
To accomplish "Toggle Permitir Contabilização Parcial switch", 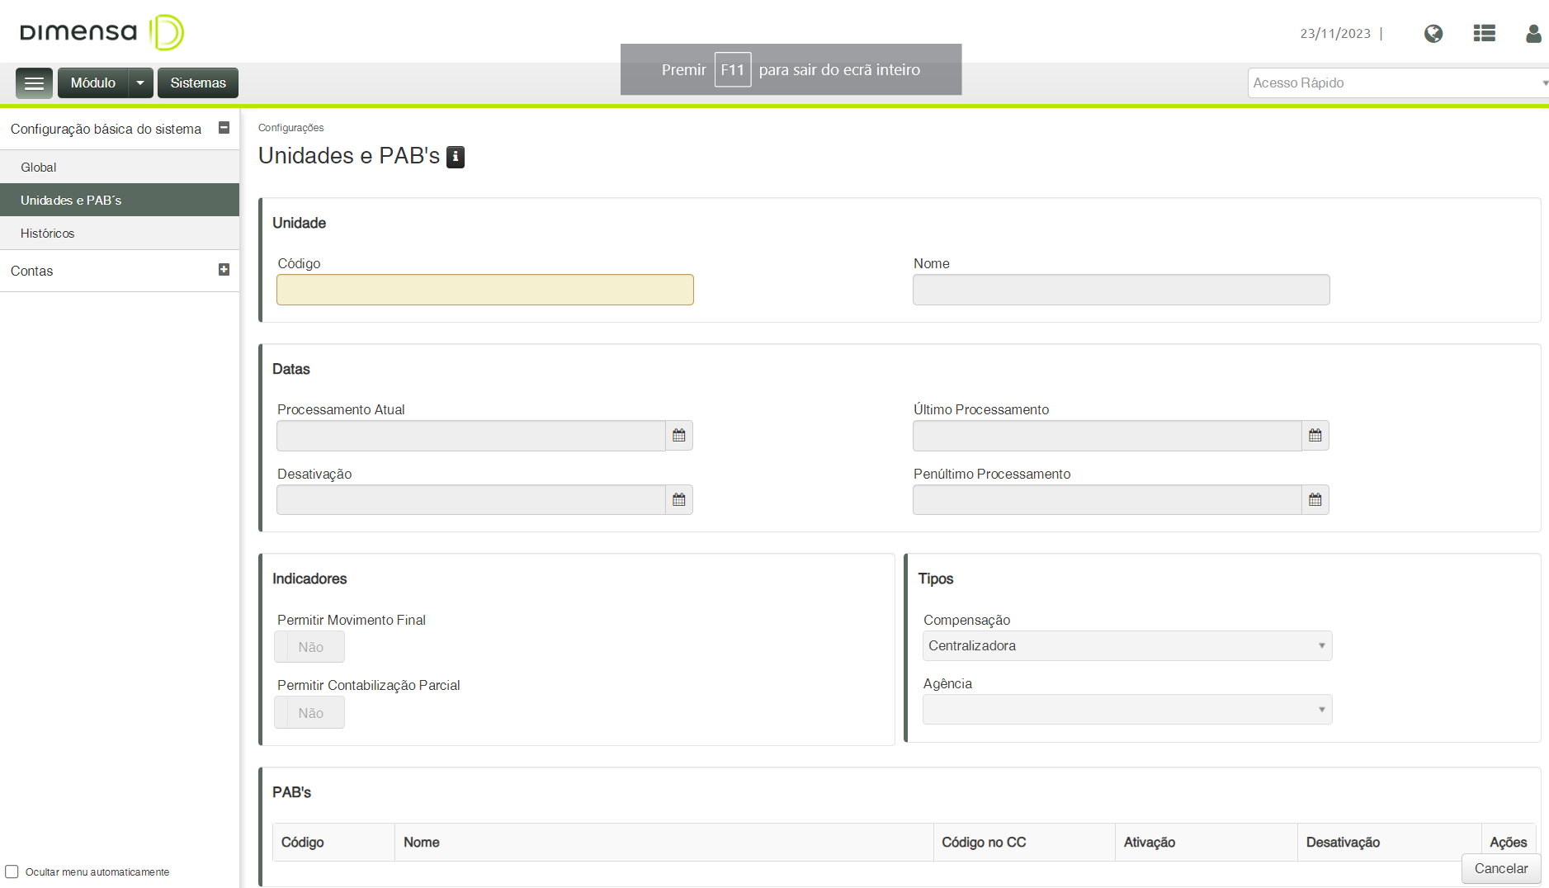I will click(x=309, y=713).
